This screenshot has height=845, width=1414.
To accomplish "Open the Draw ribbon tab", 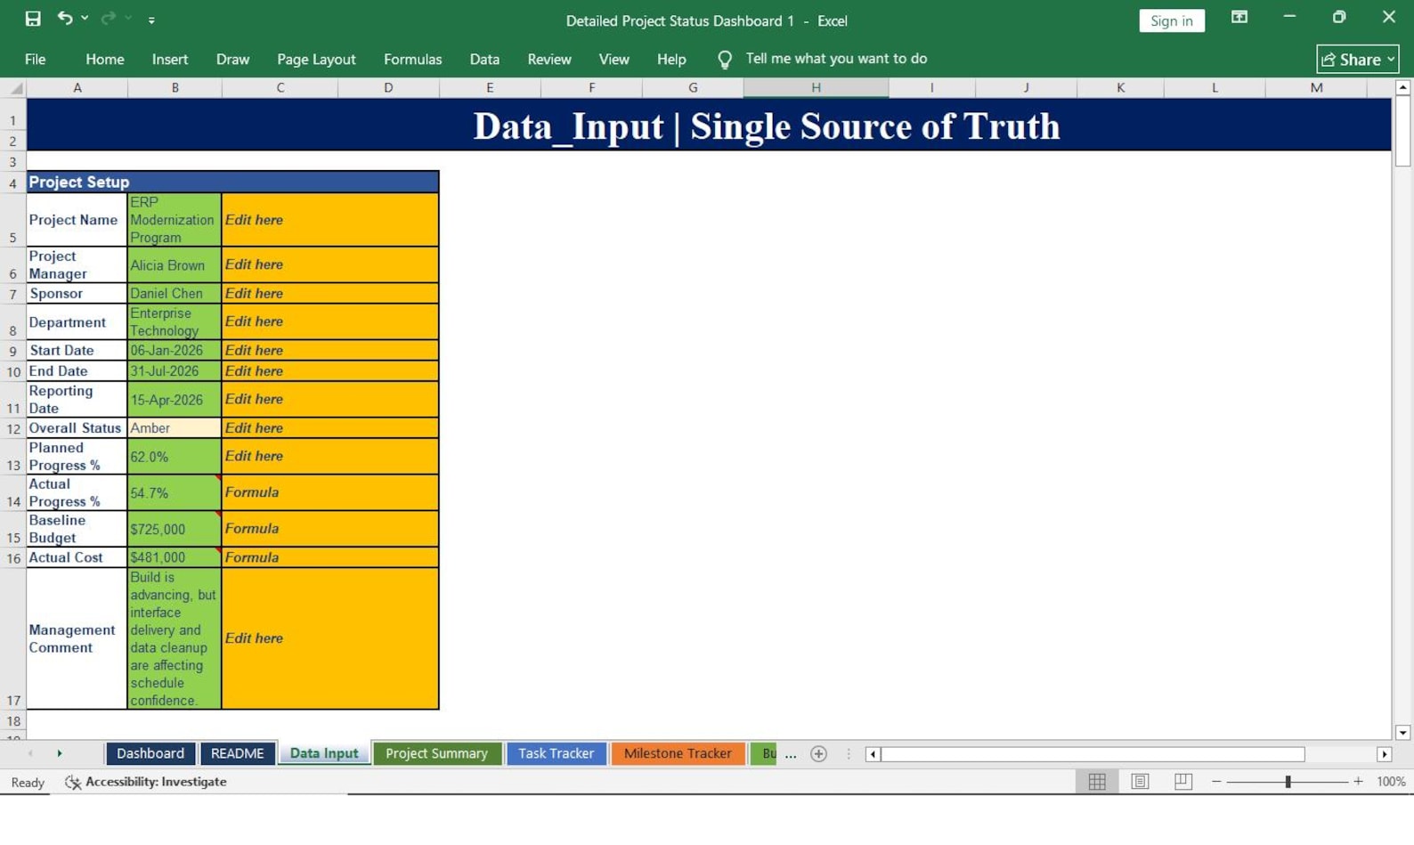I will [x=232, y=60].
